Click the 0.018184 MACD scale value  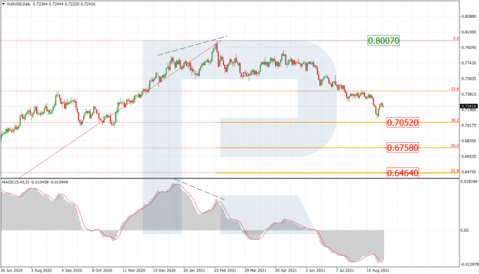pos(469,181)
